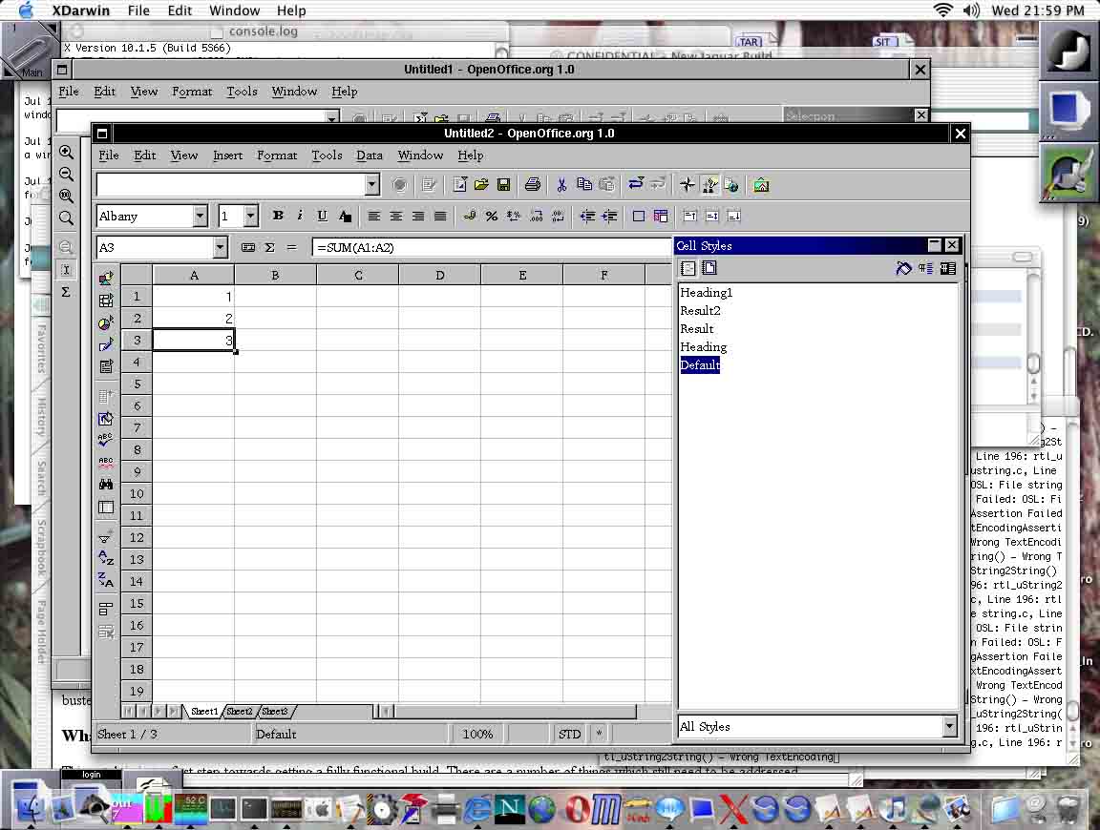The width and height of the screenshot is (1100, 830).
Task: Click the New document icon in toolbar
Action: [x=459, y=185]
